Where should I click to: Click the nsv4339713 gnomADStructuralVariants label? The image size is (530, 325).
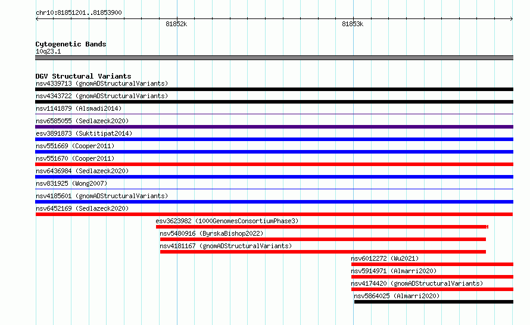click(102, 83)
